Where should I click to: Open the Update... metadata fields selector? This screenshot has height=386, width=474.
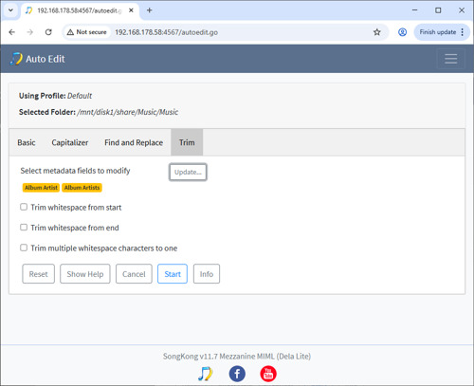click(188, 172)
